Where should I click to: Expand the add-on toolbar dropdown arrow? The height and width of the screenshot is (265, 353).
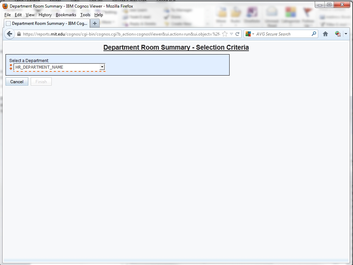point(346,34)
